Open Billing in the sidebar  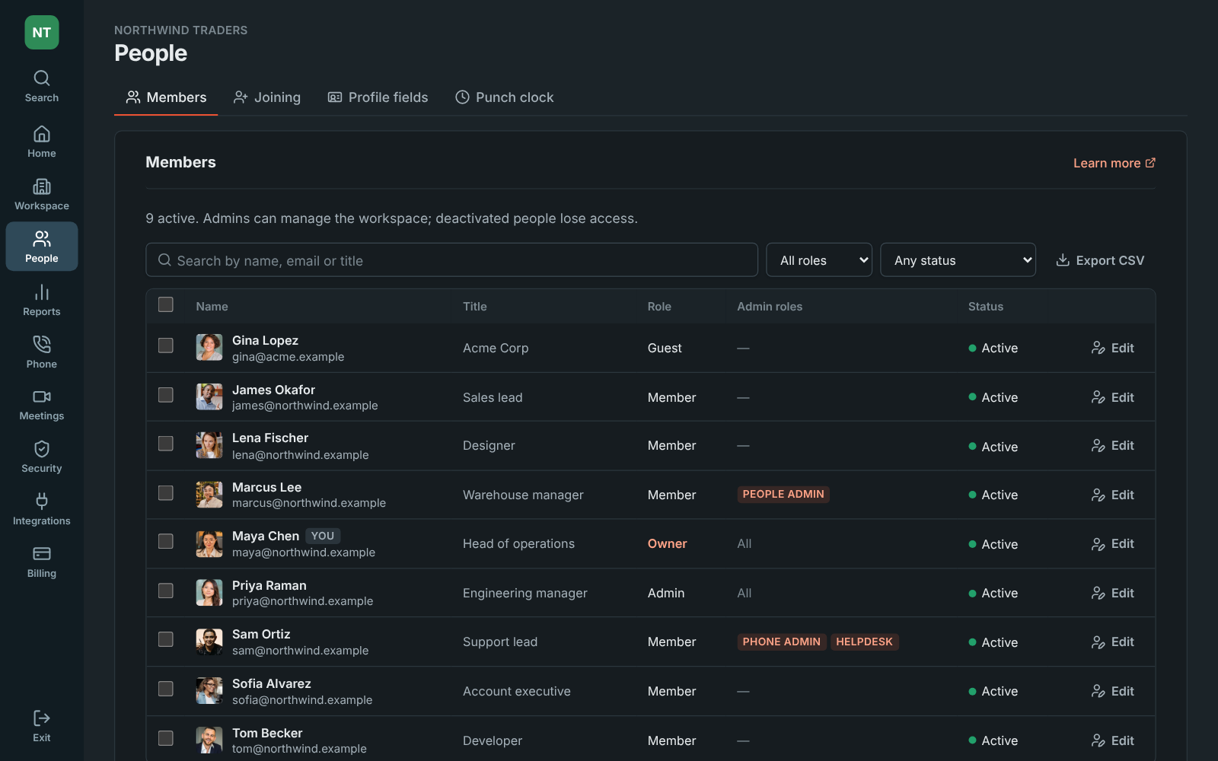(42, 562)
